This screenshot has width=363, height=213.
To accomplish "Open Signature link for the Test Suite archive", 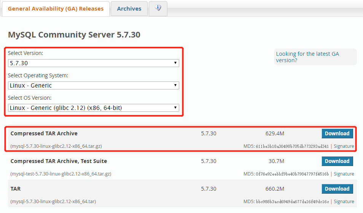I will pyautogui.click(x=344, y=174).
